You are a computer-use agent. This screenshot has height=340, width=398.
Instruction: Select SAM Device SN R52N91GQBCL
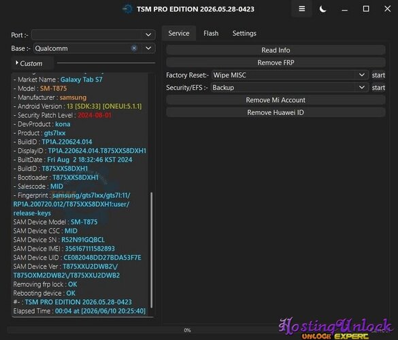(83, 240)
